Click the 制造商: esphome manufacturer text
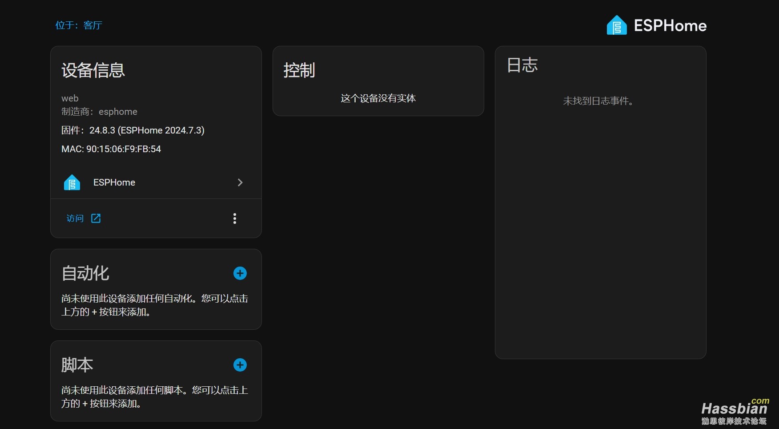 point(99,112)
